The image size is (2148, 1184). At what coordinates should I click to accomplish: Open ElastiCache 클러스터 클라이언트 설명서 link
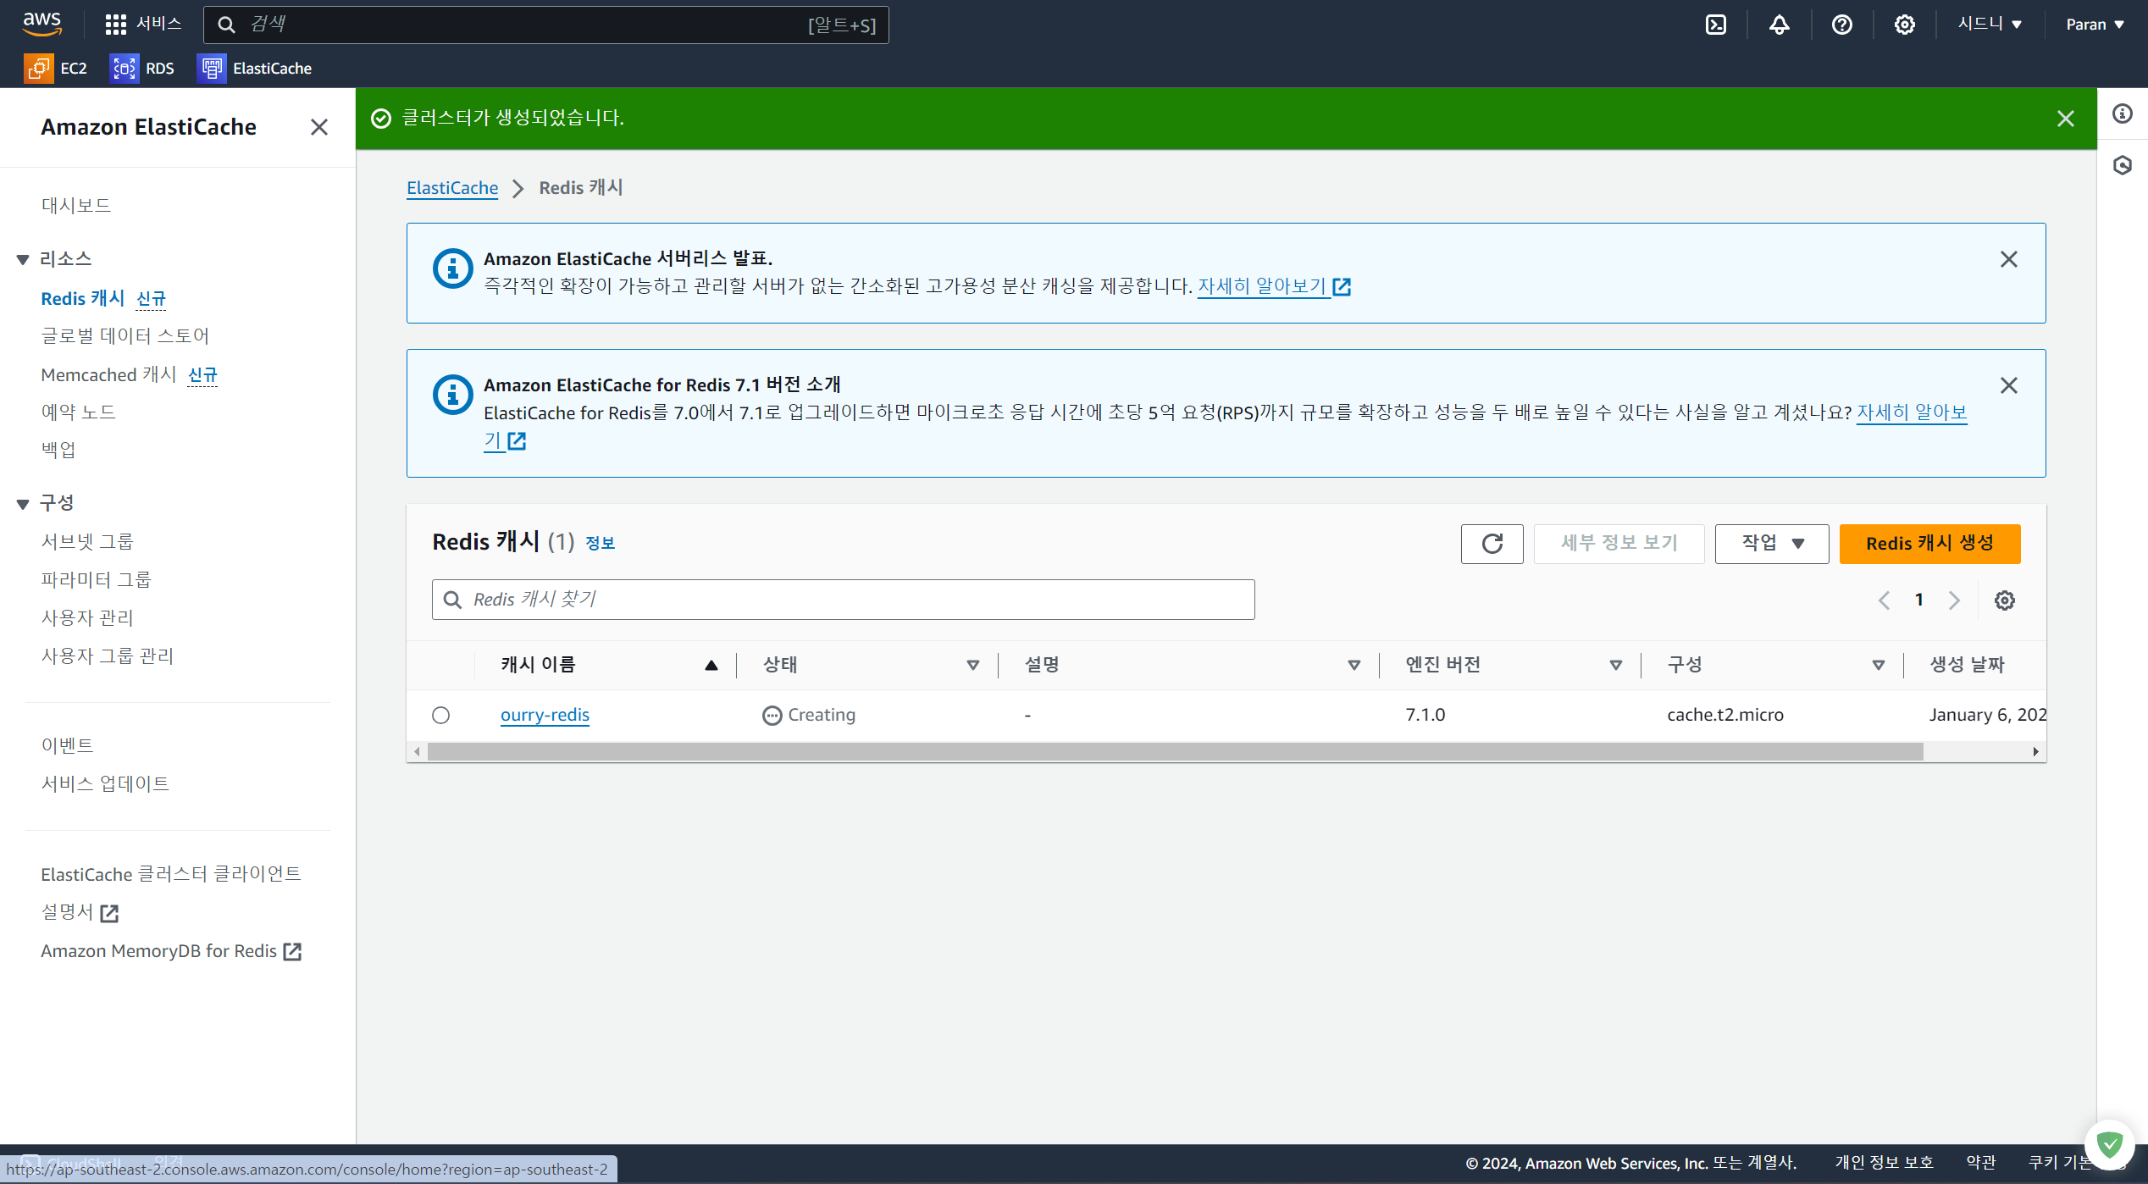pyautogui.click(x=170, y=894)
